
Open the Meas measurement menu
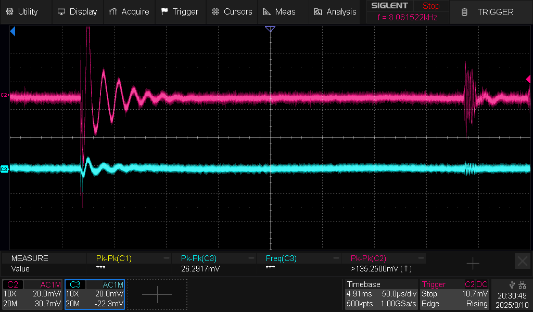[280, 11]
